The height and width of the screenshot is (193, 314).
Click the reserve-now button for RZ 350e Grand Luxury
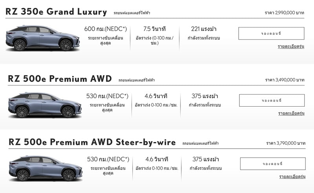pos(271,33)
